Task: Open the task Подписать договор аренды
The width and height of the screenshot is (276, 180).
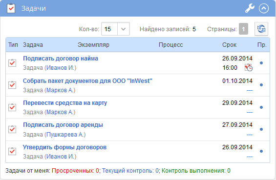Action: [x=63, y=125]
